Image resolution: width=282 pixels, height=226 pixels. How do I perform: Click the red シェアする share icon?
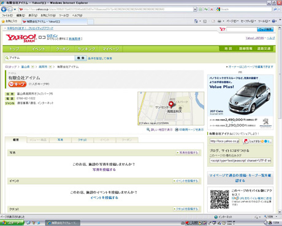point(246,141)
